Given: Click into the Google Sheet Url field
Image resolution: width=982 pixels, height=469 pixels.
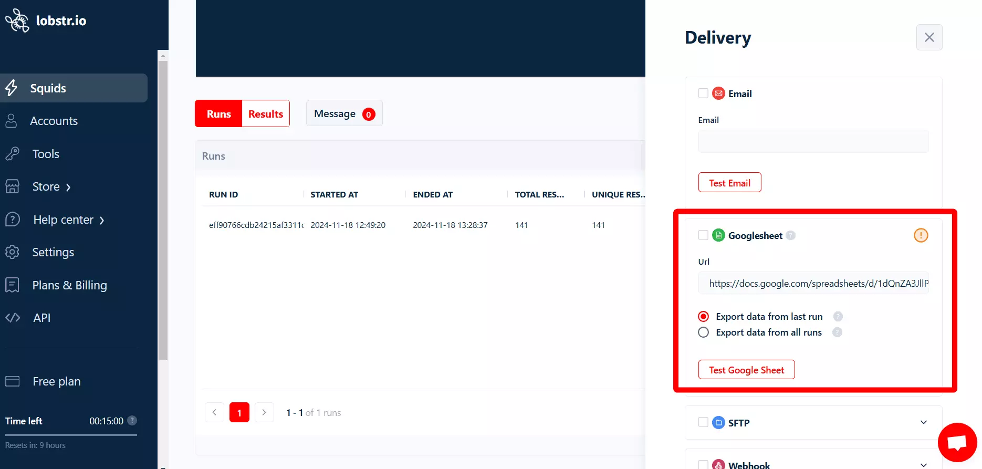Looking at the screenshot, I should pyautogui.click(x=813, y=284).
